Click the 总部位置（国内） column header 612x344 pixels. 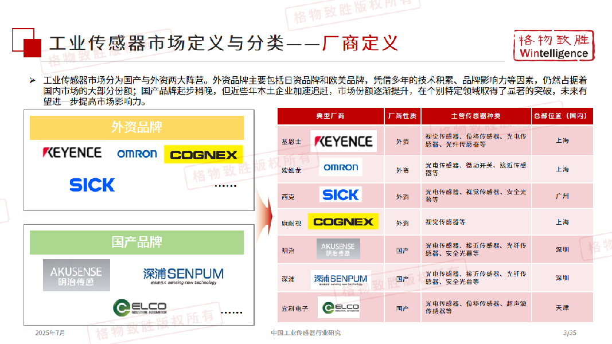562,116
